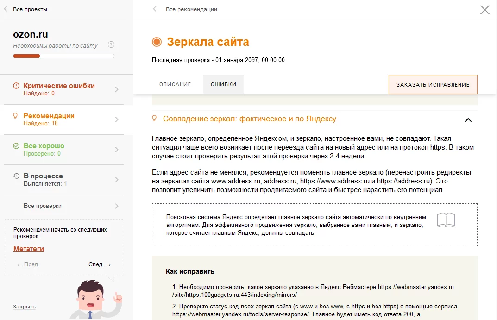
Task: Click the webmaster.yandex.ru mirrors URL text
Action: pyautogui.click(x=313, y=291)
